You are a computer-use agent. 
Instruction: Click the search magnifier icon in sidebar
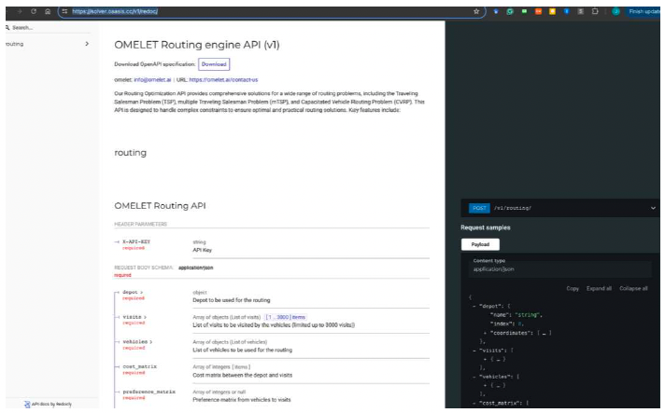click(x=7, y=28)
